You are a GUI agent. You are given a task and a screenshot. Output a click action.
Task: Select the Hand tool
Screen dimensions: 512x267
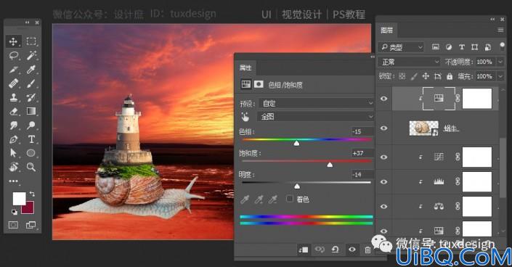(13, 167)
